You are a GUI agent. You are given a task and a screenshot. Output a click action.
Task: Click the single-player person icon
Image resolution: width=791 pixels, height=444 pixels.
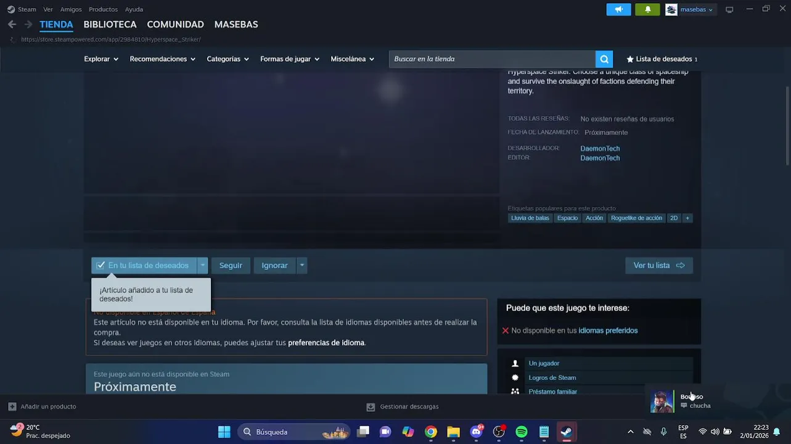515,363
